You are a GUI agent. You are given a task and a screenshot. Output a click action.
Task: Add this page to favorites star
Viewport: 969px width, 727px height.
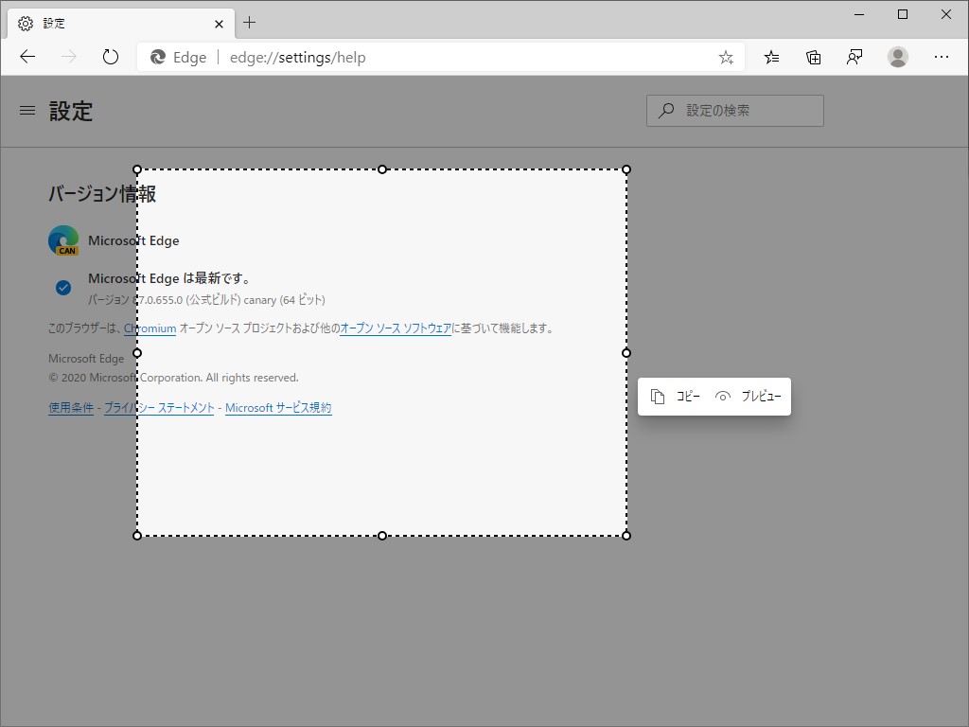click(x=726, y=58)
